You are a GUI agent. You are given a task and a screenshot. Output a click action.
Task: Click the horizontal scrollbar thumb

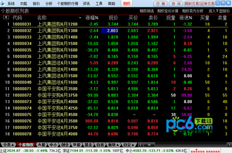tap(149, 144)
